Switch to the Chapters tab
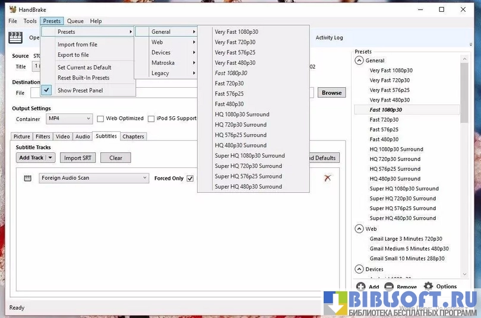The image size is (481, 318). click(x=133, y=136)
